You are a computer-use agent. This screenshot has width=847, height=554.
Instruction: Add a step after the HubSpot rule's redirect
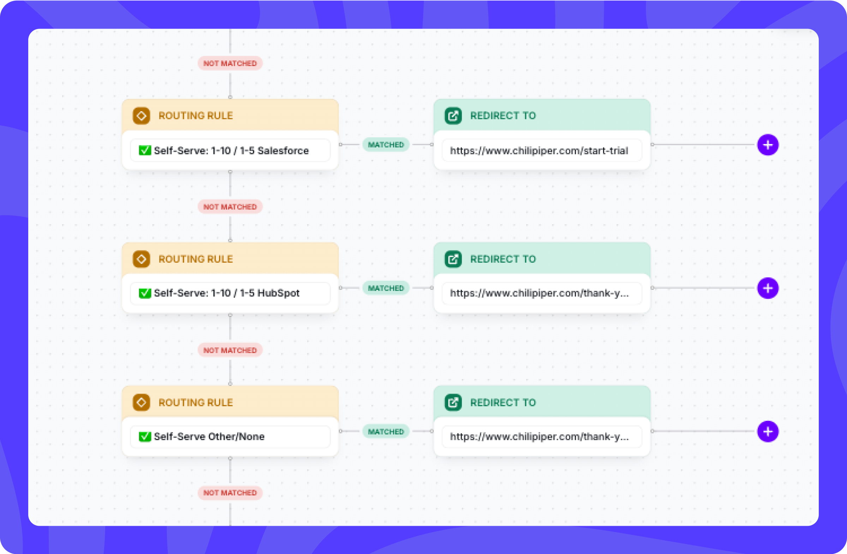pyautogui.click(x=768, y=288)
